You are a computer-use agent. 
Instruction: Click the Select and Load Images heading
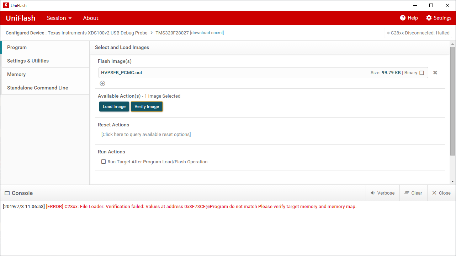pyautogui.click(x=122, y=48)
